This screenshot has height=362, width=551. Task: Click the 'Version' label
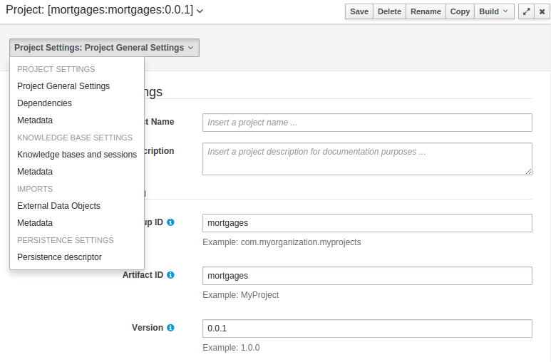click(148, 328)
